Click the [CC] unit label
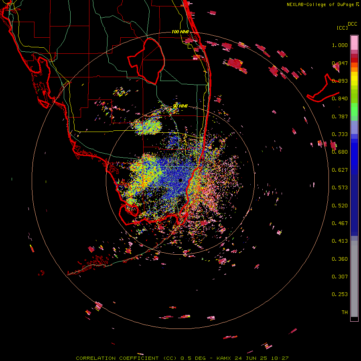Screen dimensions: 361x361 [342, 28]
